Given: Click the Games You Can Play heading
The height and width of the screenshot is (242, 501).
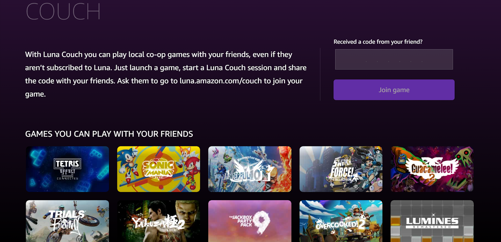Looking at the screenshot, I should [109, 134].
